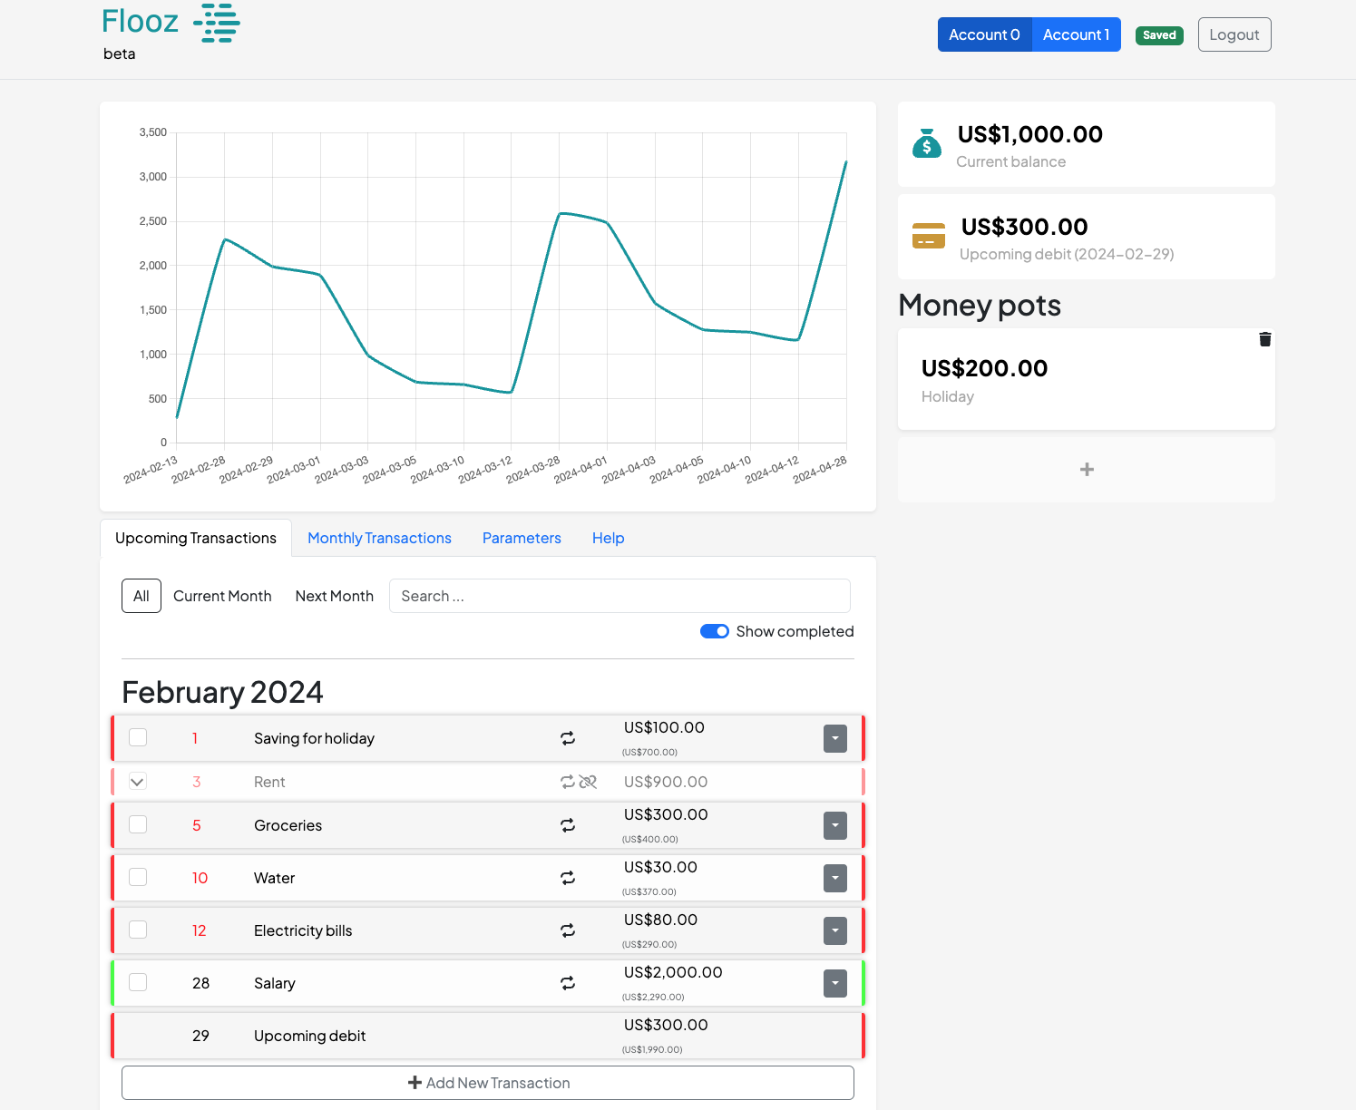Click the chart's 2024-03-28 axis label
1356x1110 pixels.
[x=533, y=470]
